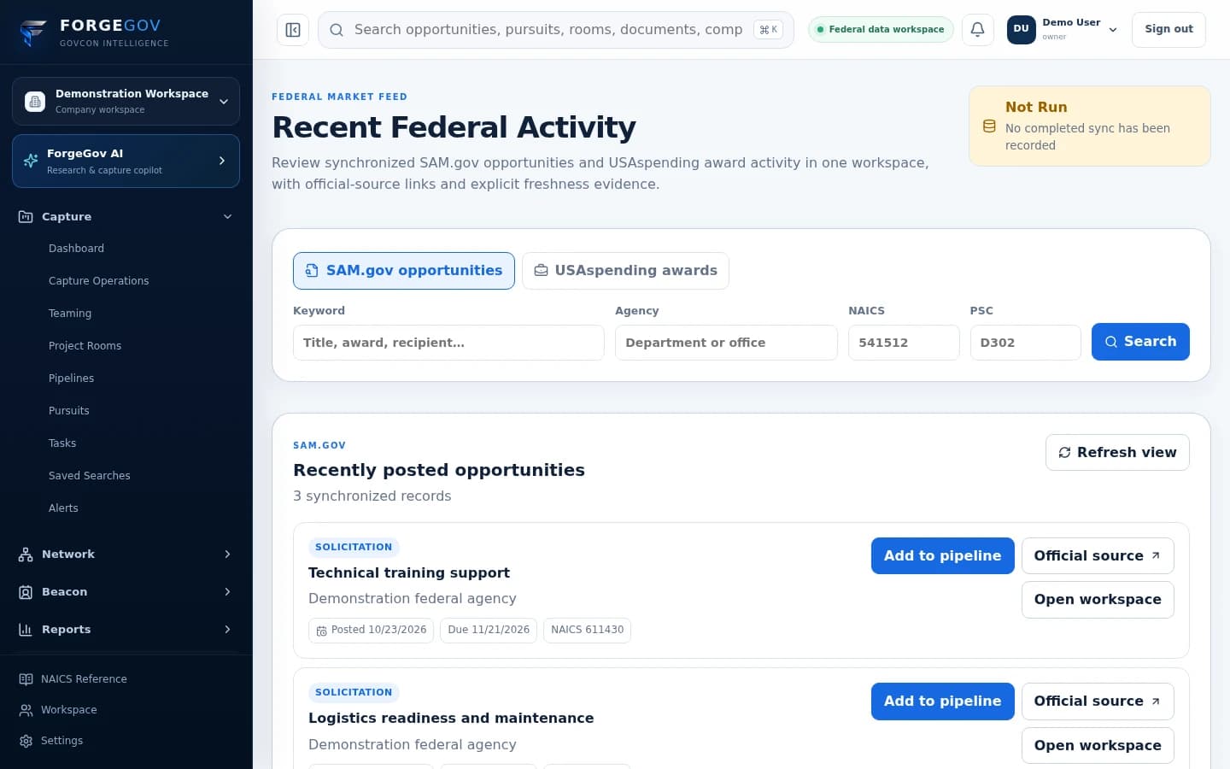
Task: Open Project Rooms in the sidebar
Action: tap(85, 346)
